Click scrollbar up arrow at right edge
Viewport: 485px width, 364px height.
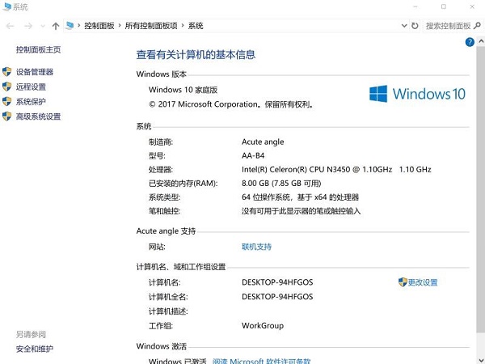click(x=481, y=41)
